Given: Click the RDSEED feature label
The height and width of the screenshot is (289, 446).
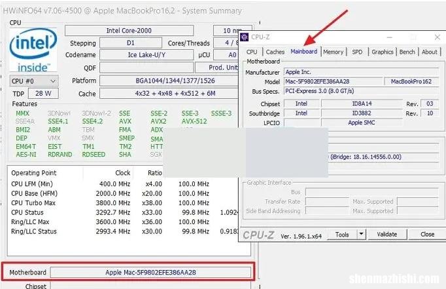Looking at the screenshot, I should click(94, 155).
